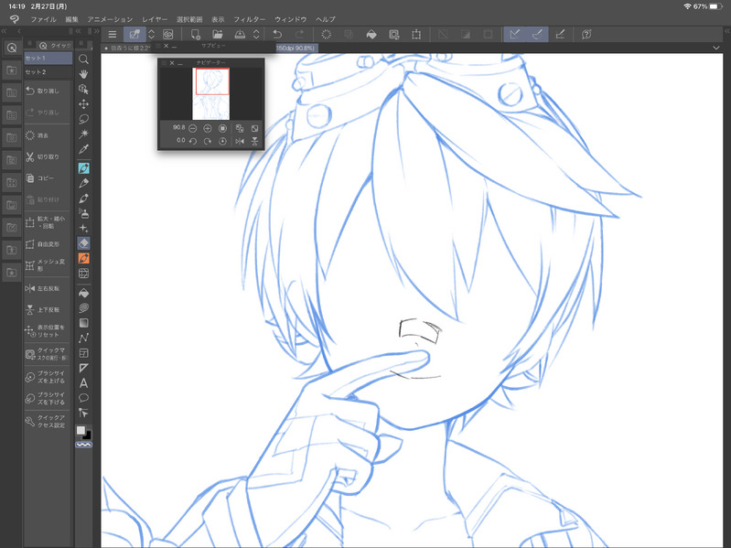
Task: Select セット2 in Quick Access
Action: tap(48, 72)
